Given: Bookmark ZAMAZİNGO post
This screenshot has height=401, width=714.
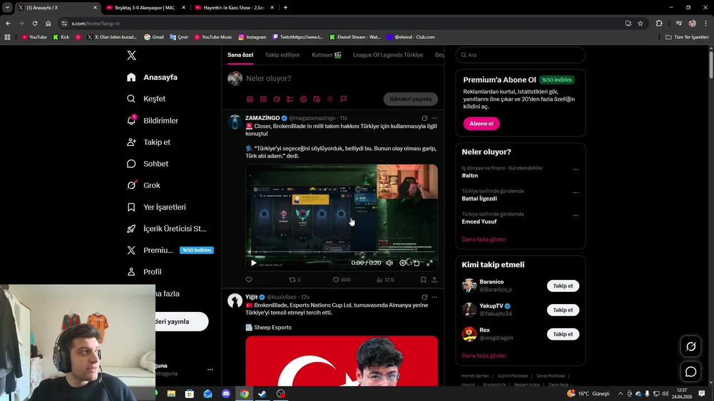Looking at the screenshot, I should pos(423,280).
